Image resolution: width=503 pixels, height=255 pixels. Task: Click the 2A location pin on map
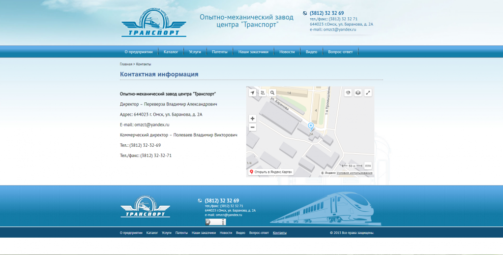(x=310, y=127)
